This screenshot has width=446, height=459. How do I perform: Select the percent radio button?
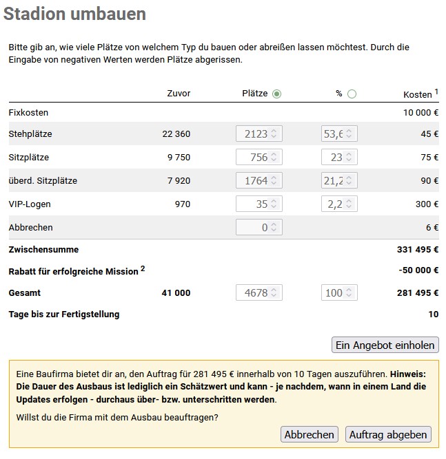point(352,94)
